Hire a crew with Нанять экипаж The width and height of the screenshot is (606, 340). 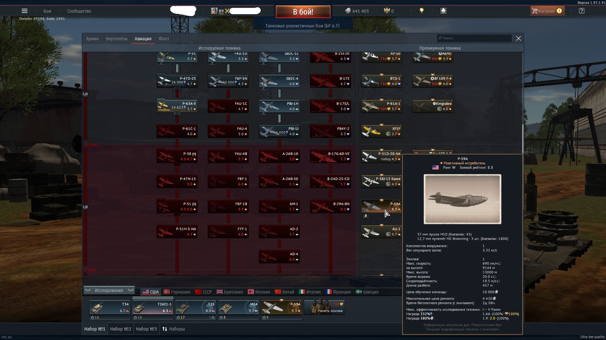click(324, 307)
